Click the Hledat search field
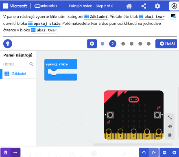Image resolution: width=179 pixels, height=157 pixels. (x=18, y=64)
